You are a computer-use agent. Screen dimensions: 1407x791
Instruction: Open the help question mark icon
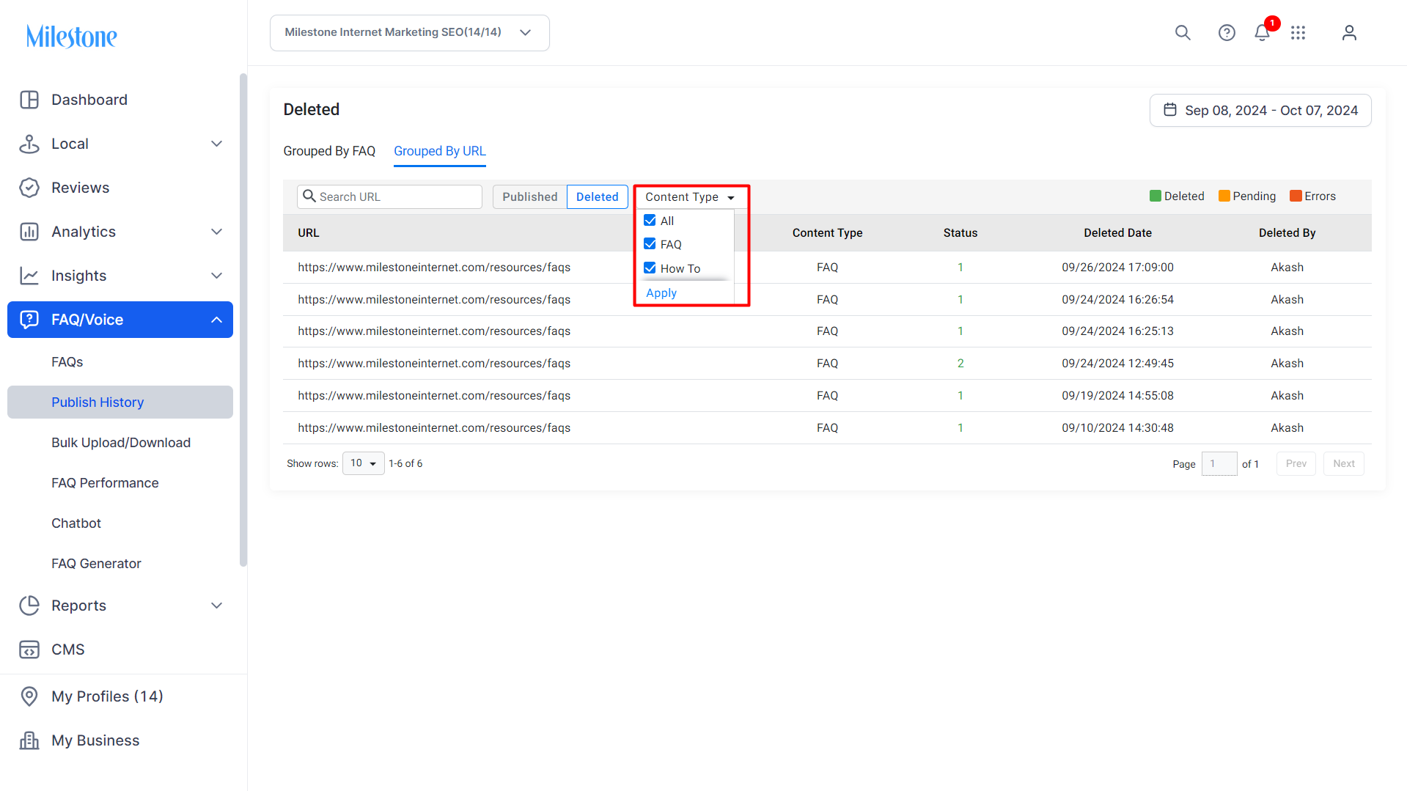[1227, 33]
